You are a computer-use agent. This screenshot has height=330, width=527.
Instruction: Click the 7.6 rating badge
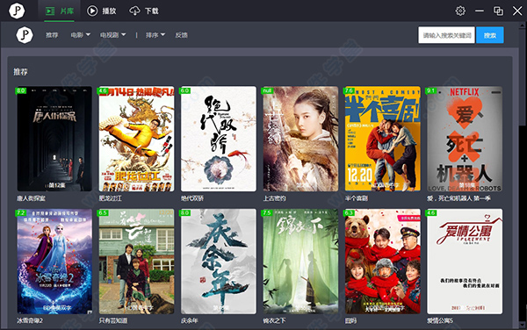tap(349, 90)
